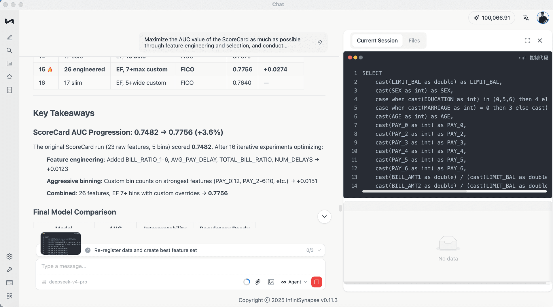Open search from the left sidebar
The image size is (553, 307).
click(10, 51)
